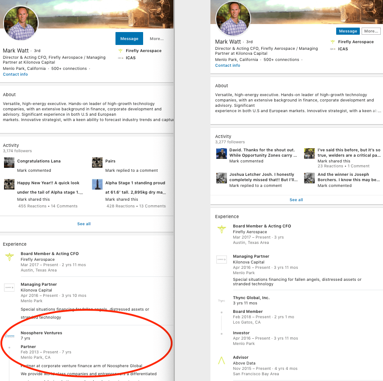This screenshot has height=381, width=383.
Task: Open Firefly Aerospace company link in right header
Action: coord(356,42)
